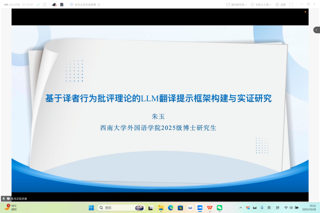Screen dimensions: 320x213
Task: Switch to Tencent Meeting in the taskbar
Action: (200, 208)
